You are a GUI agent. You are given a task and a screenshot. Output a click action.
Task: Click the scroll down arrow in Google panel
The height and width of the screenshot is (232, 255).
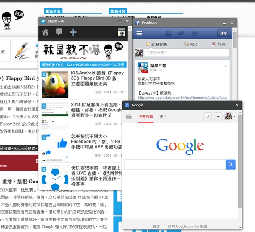[240, 227]
